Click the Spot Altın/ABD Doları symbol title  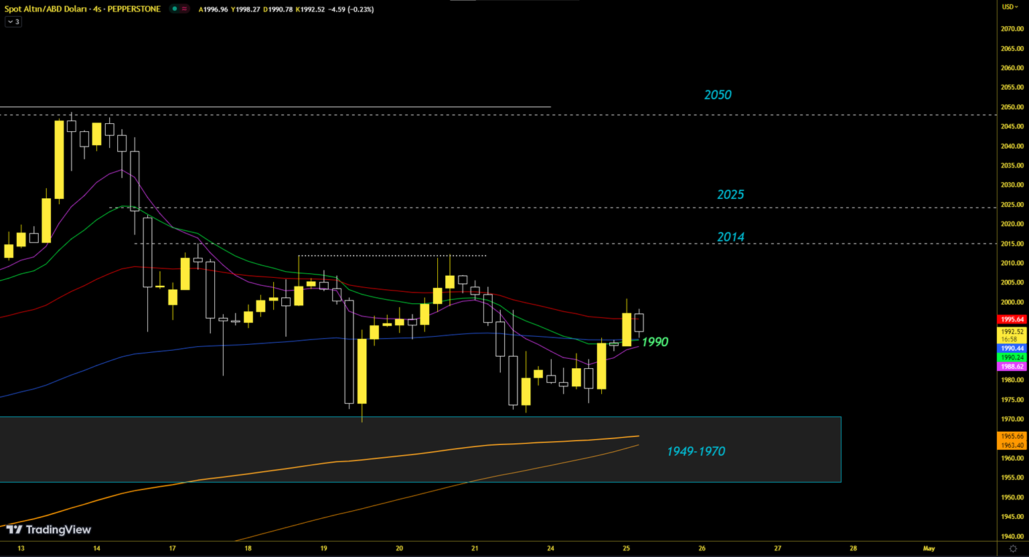[x=82, y=9]
